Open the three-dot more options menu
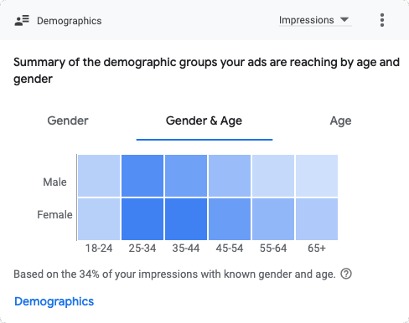Screen dimensions: 409x323 point(382,20)
